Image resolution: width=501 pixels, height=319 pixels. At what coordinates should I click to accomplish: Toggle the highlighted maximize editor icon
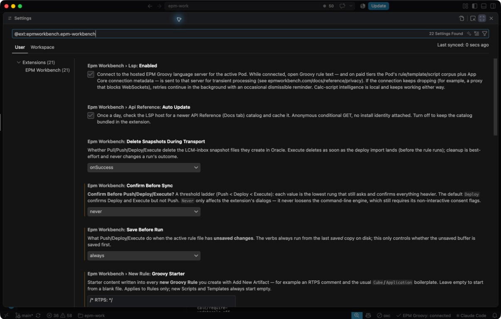[482, 18]
